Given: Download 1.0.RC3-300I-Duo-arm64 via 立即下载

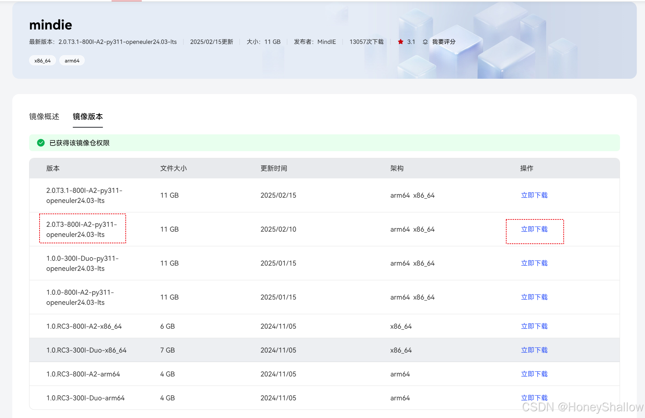Looking at the screenshot, I should 534,398.
